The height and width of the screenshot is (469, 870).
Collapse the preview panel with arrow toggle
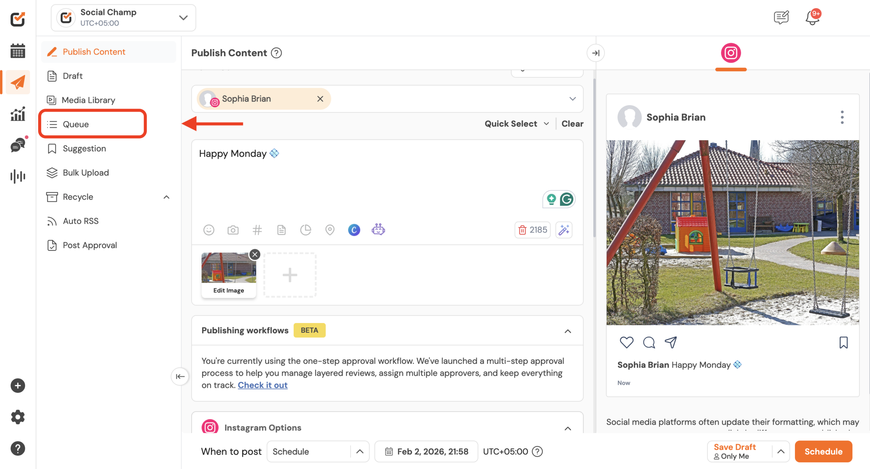click(595, 53)
